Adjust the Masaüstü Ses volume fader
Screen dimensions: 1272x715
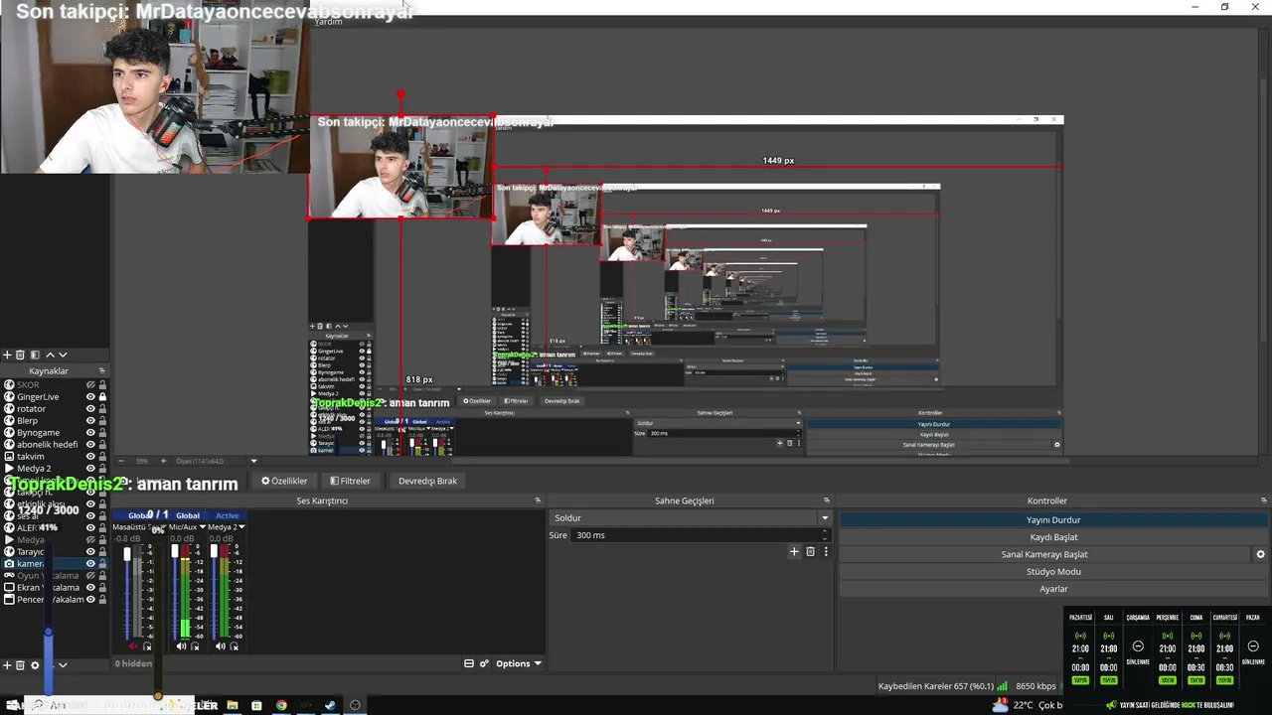coord(127,553)
